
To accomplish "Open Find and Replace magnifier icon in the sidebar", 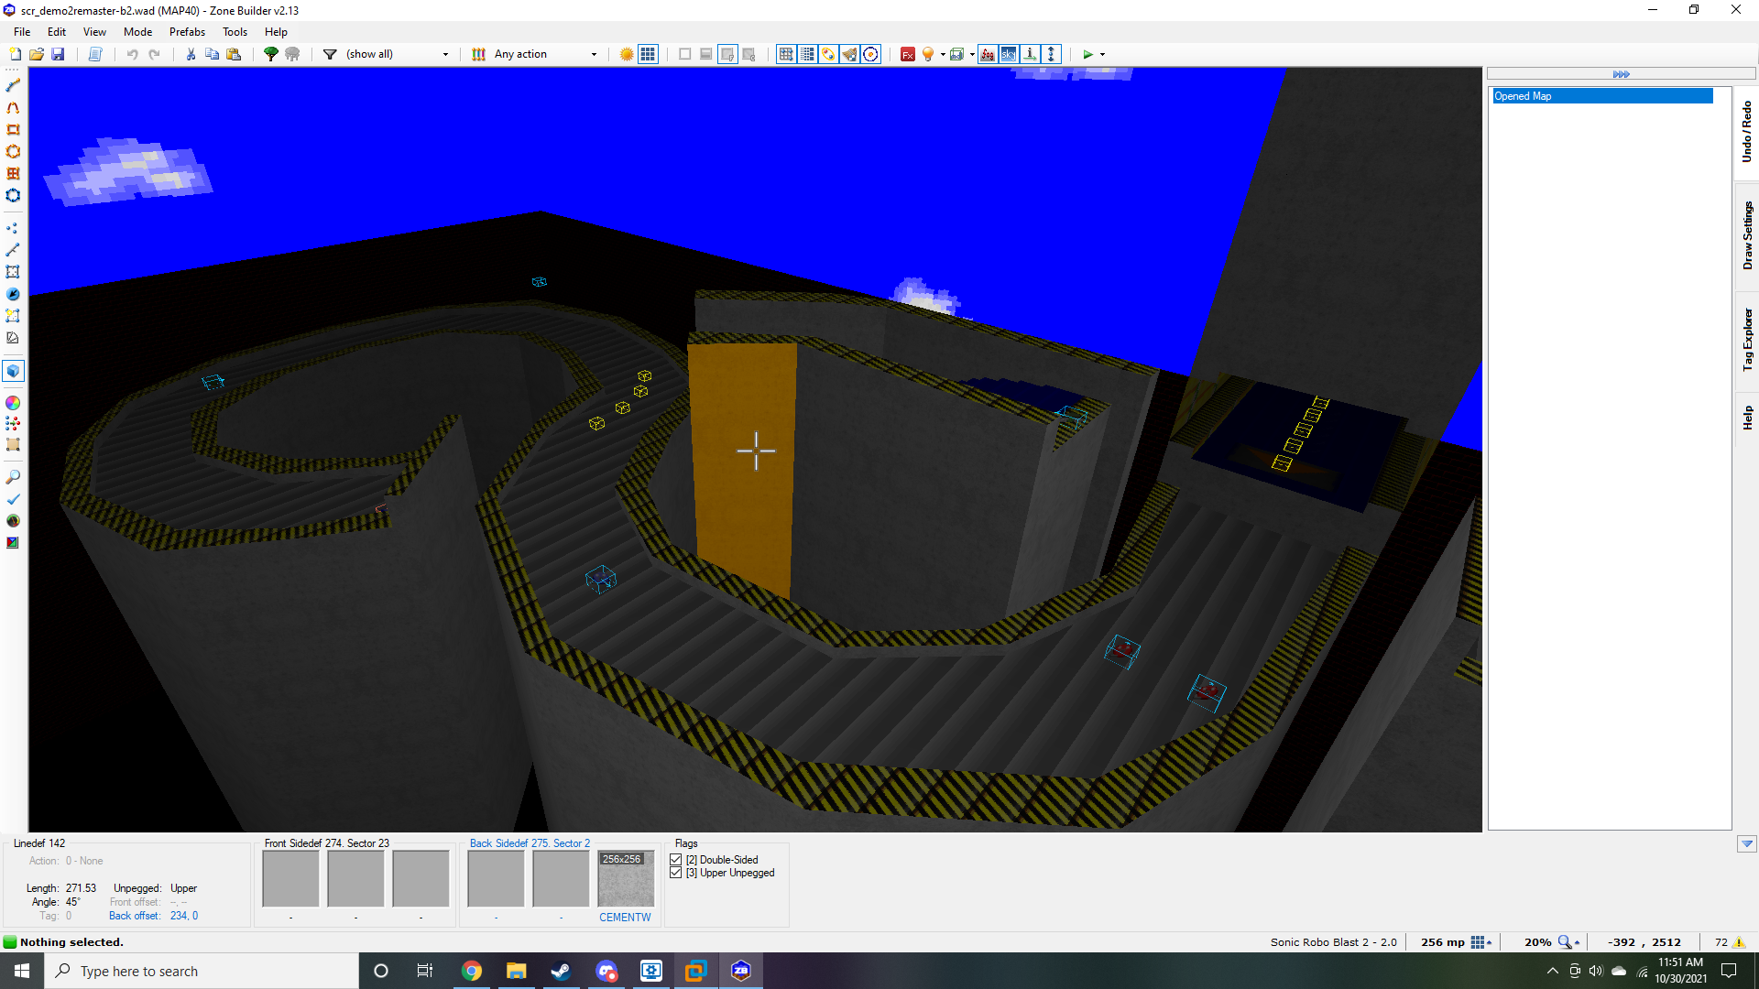I will (13, 477).
